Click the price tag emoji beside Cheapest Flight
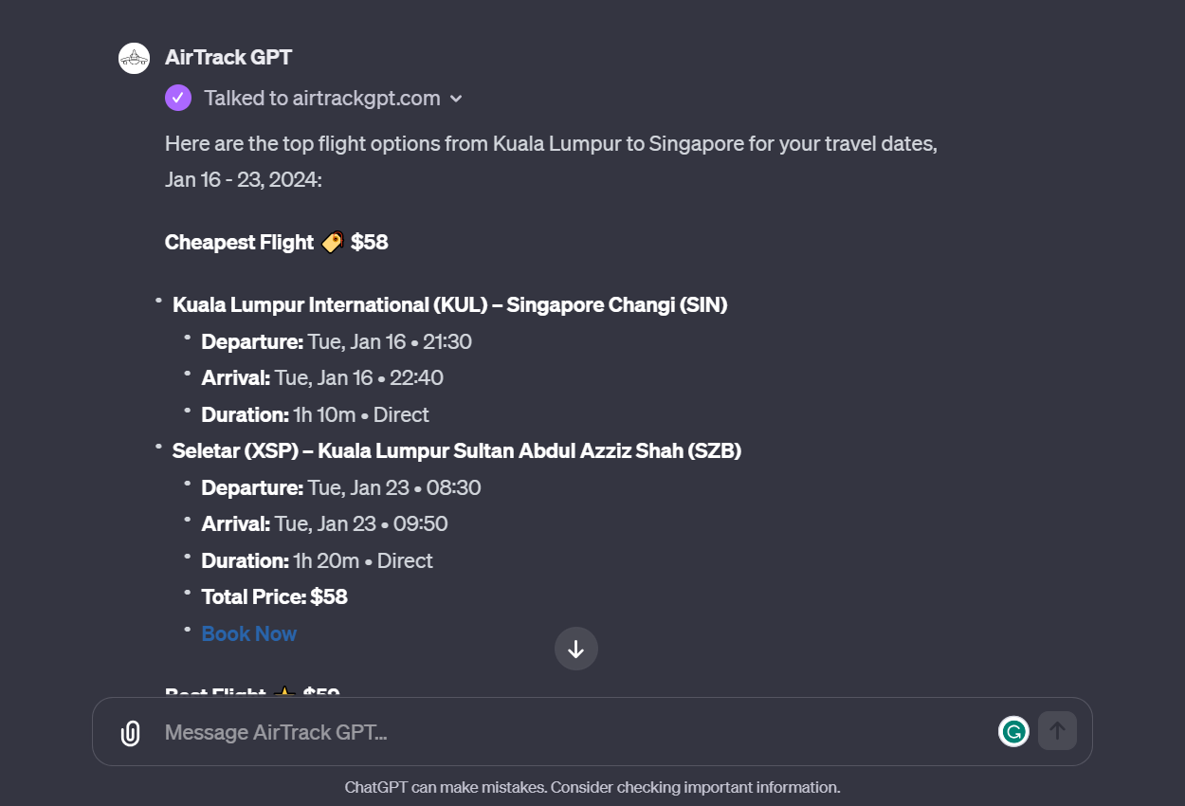The width and height of the screenshot is (1185, 806). (332, 243)
